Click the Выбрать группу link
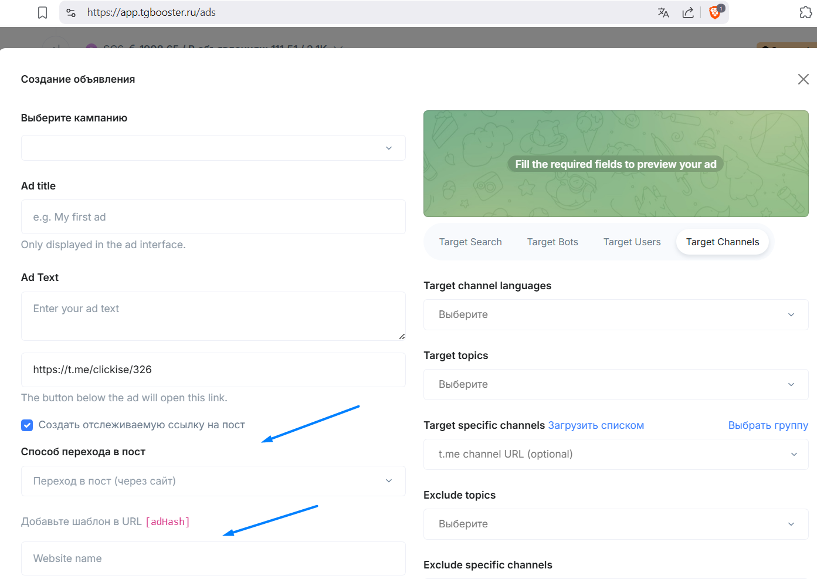Screen dimensions: 817x579 768,426
